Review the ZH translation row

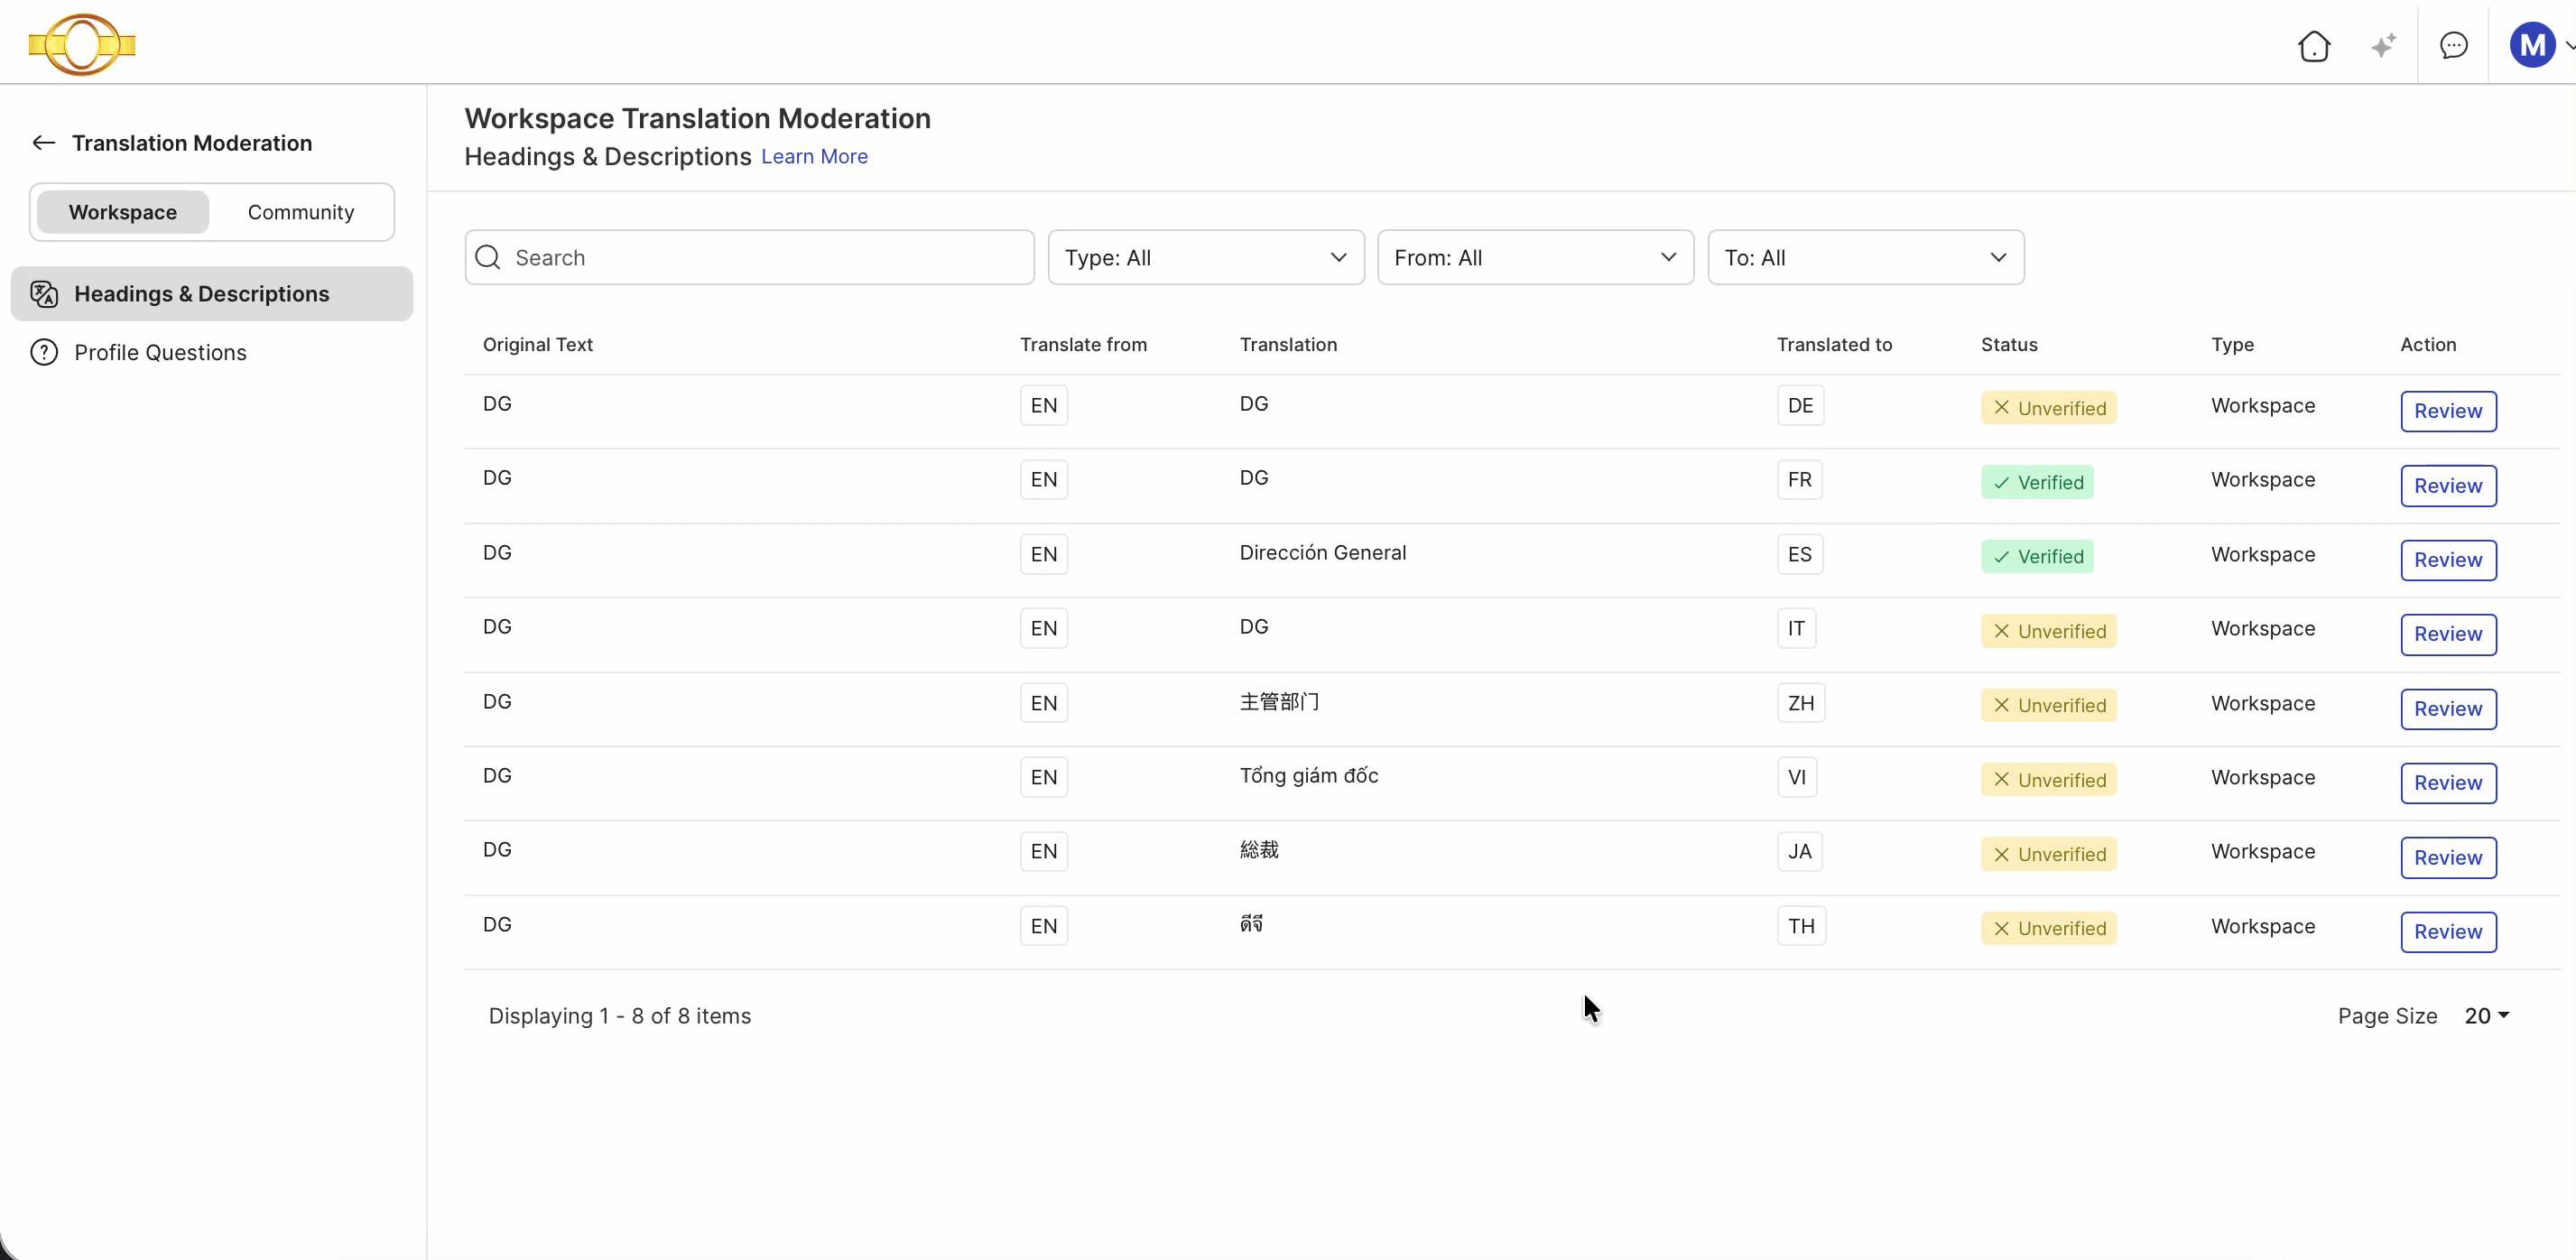pos(2448,709)
